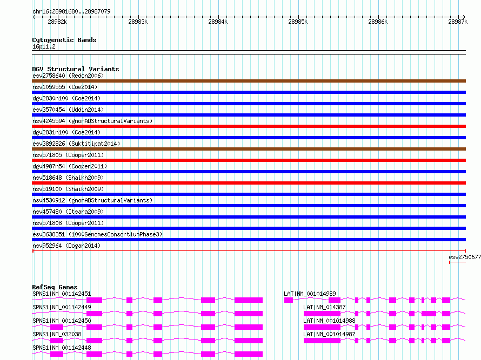481x360 pixels.
Task: Click the RefSeq Genes track title
Action: (55, 287)
